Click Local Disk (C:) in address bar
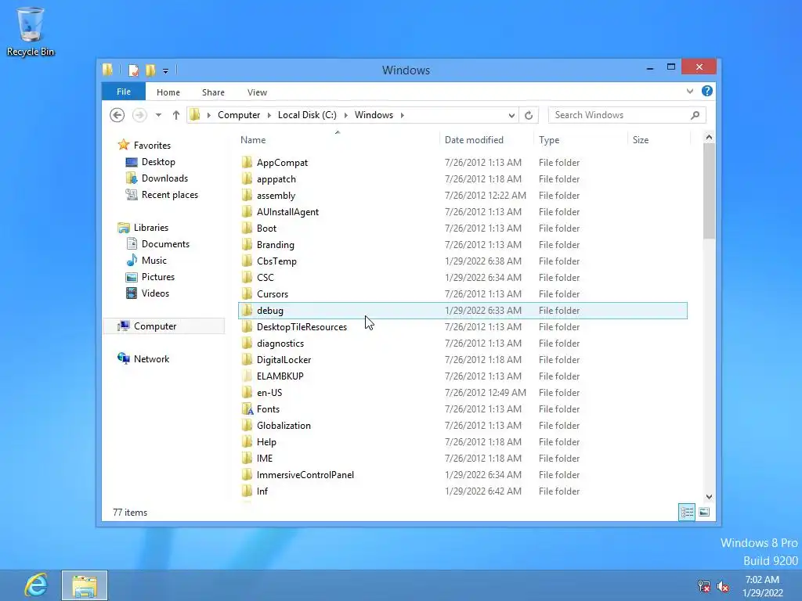The image size is (802, 601). [x=307, y=115]
